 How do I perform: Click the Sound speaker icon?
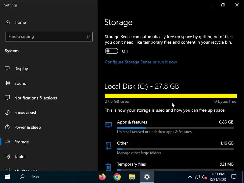(7, 83)
